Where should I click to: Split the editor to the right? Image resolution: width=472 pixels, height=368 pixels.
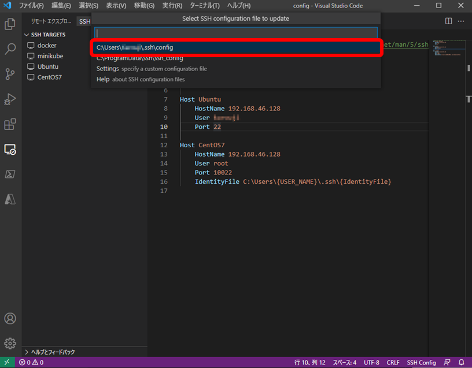(448, 21)
